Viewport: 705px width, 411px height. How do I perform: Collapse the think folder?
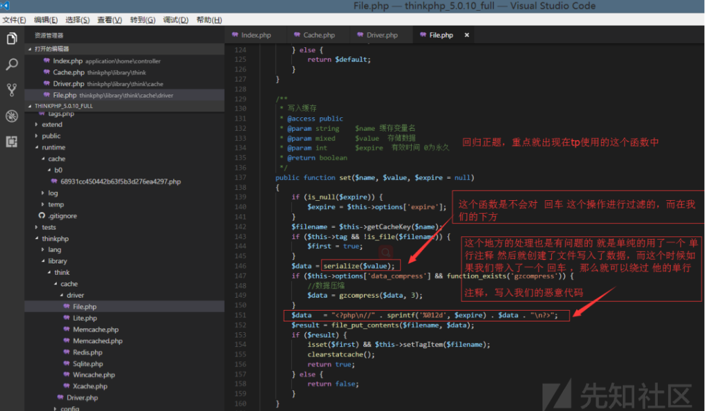click(x=61, y=272)
